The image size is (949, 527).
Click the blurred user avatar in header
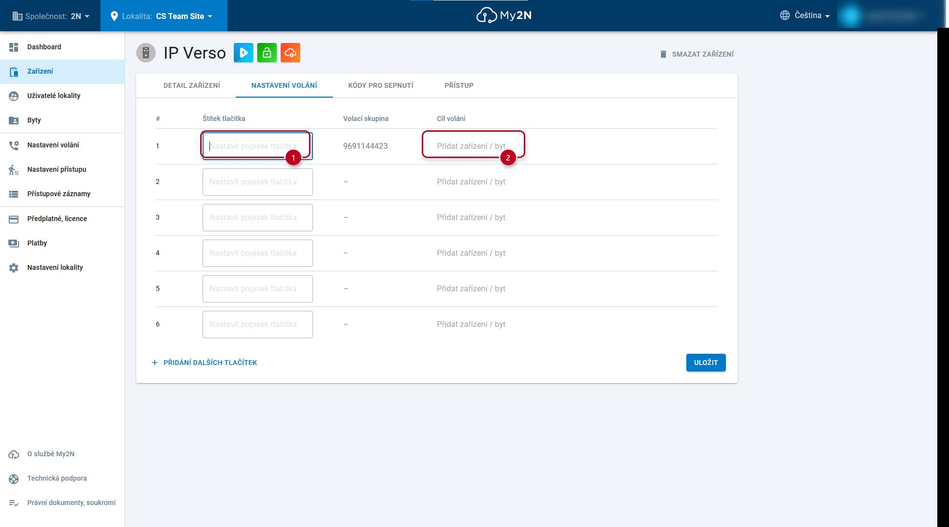[851, 16]
